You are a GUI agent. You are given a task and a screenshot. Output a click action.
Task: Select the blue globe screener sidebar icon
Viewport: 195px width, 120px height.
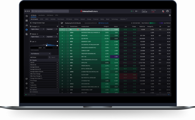(27, 30)
